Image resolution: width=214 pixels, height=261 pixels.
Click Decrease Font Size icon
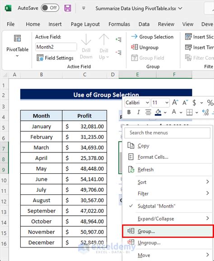point(185,102)
